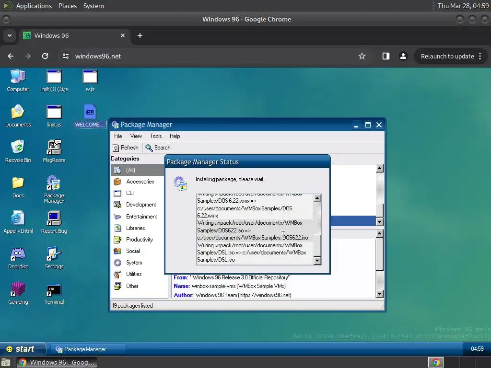Click the Search toolbar button

tap(158, 148)
